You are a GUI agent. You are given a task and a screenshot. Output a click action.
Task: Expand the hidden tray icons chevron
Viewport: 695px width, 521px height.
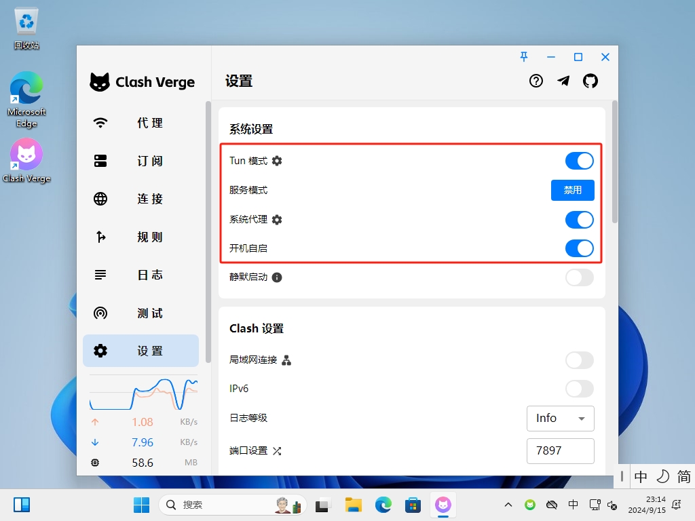click(508, 505)
